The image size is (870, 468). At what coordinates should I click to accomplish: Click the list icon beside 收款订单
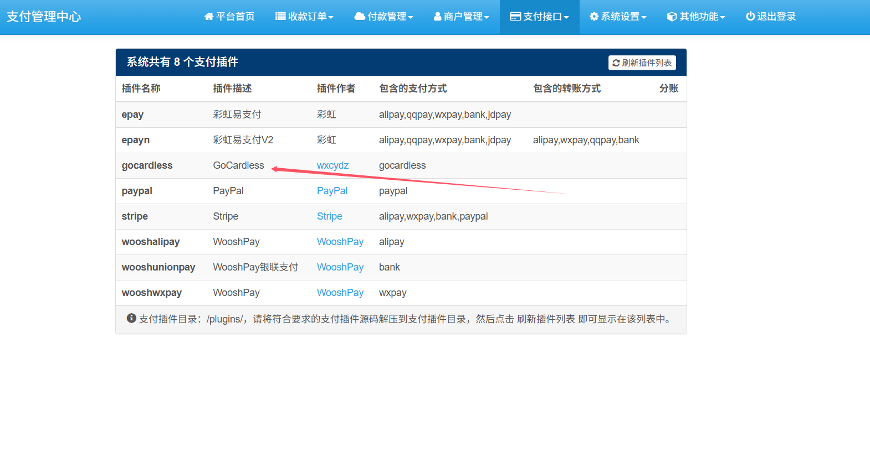click(x=280, y=17)
